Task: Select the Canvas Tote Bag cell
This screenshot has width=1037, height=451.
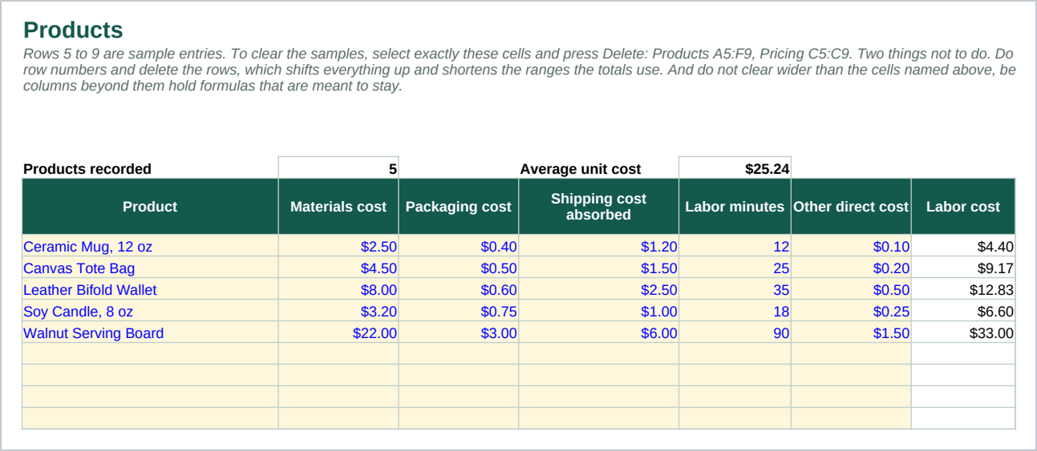Action: pyautogui.click(x=150, y=268)
